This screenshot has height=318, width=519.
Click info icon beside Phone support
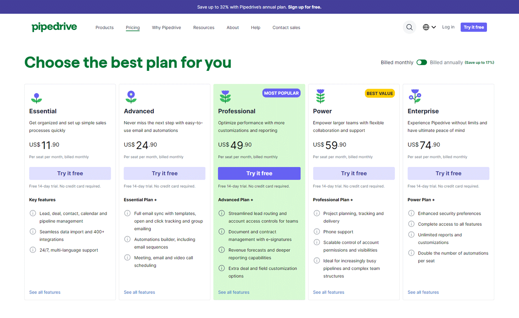click(x=317, y=231)
